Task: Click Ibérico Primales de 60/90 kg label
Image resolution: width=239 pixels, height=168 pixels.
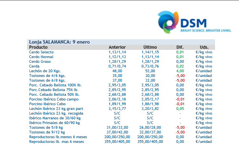Action: pos(54,122)
